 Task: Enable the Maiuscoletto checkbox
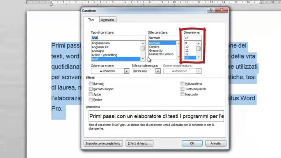tap(183, 83)
